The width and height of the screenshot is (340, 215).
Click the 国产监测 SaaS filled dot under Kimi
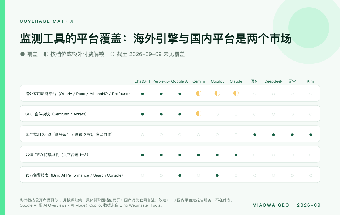[x=311, y=134]
